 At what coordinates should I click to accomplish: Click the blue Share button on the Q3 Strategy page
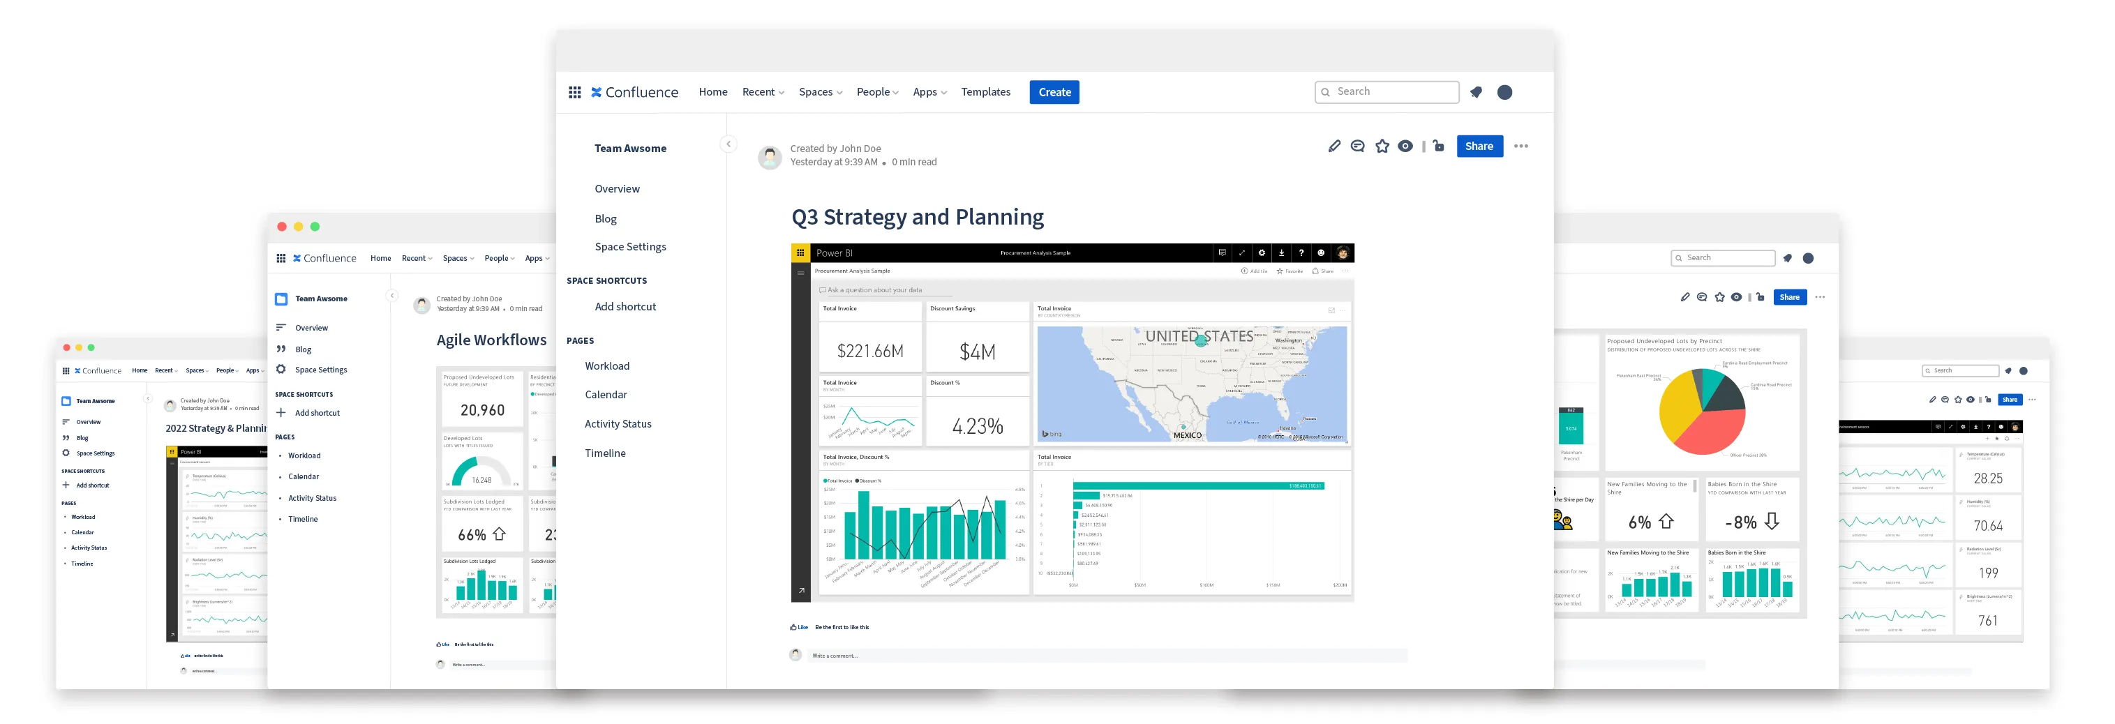1479,146
